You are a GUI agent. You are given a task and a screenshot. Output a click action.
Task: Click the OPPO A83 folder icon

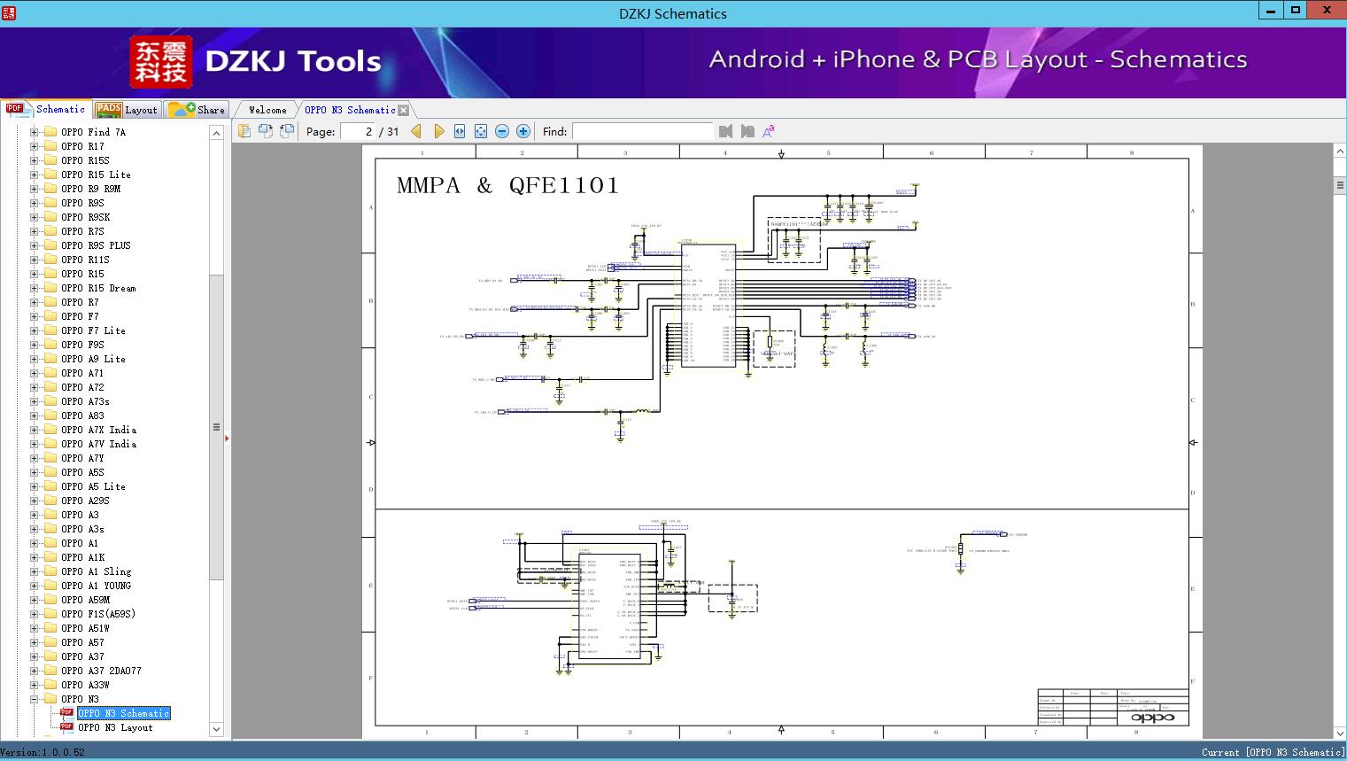[50, 415]
